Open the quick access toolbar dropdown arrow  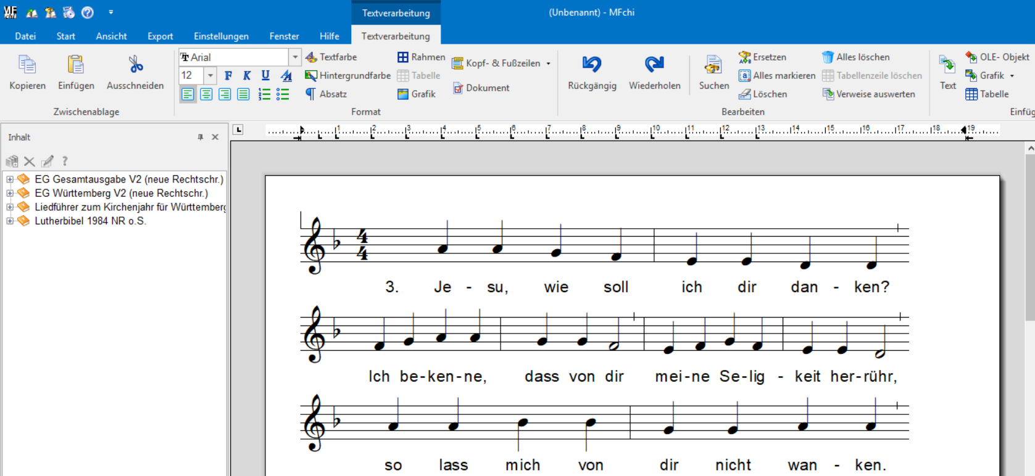pos(111,12)
